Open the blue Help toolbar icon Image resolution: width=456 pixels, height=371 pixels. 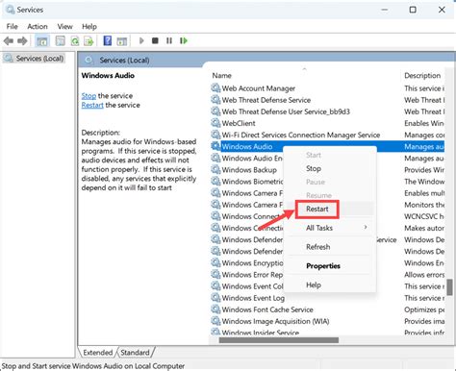coord(108,40)
